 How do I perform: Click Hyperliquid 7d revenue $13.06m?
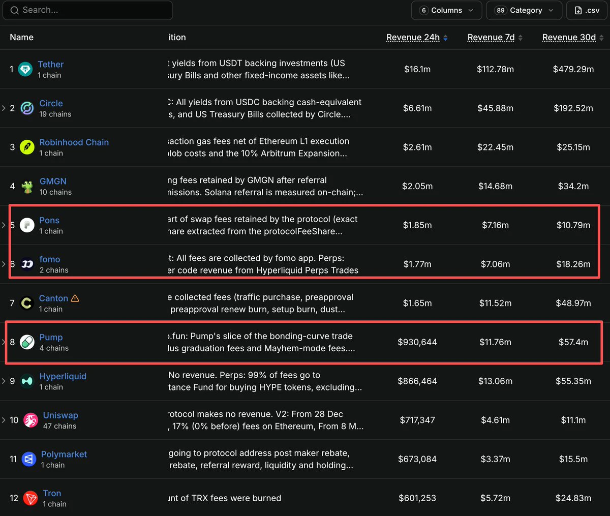(495, 381)
